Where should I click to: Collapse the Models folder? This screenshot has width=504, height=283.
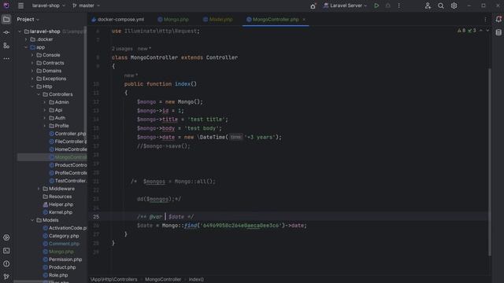tap(32, 220)
